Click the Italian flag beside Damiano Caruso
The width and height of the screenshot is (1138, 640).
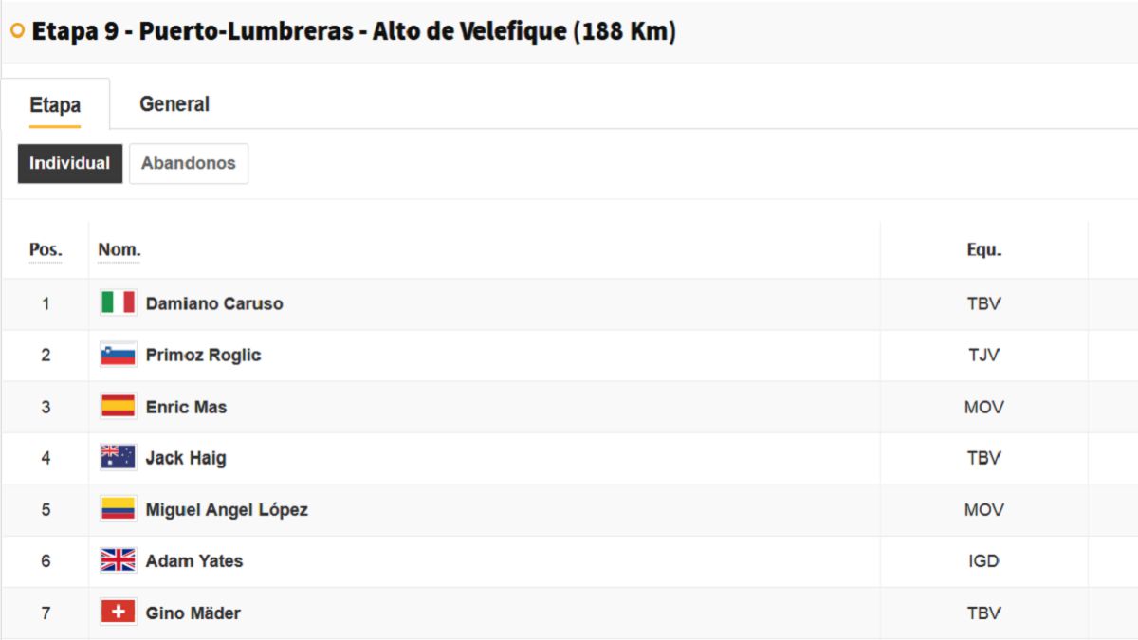119,302
